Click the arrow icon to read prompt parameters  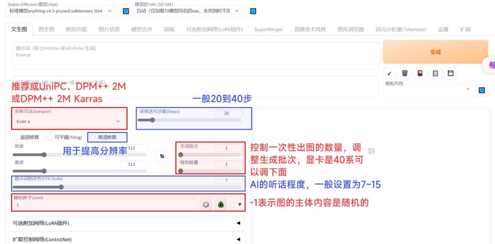tap(390, 73)
